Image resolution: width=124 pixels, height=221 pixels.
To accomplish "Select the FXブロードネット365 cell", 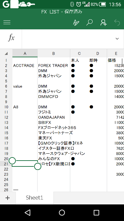I will pos(57,128).
